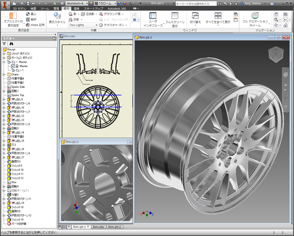The image size is (294, 236).
Task: Click the keyword search input field
Action: coord(197,3)
